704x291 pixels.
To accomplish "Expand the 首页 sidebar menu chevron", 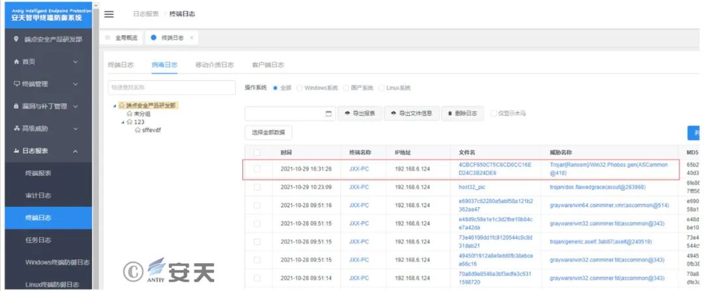I will [76, 62].
